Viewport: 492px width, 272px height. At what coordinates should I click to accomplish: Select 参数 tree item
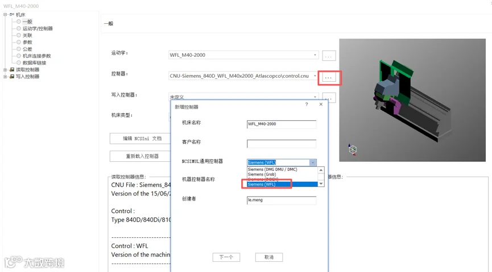pos(27,42)
